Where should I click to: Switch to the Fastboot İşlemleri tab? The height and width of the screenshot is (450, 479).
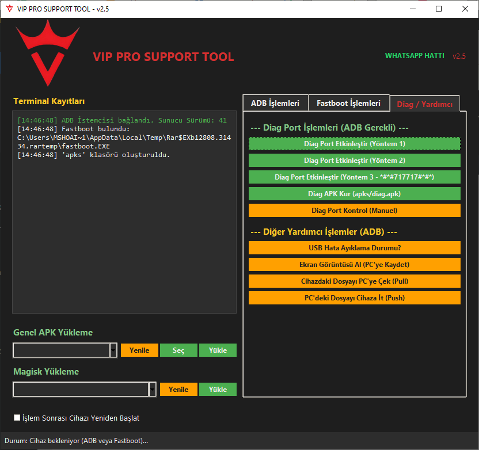coord(349,102)
